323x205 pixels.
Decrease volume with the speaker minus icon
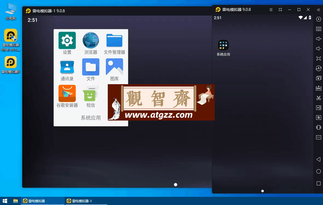(318, 49)
